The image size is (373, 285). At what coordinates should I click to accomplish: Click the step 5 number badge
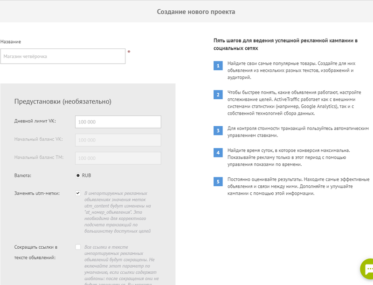(x=217, y=181)
